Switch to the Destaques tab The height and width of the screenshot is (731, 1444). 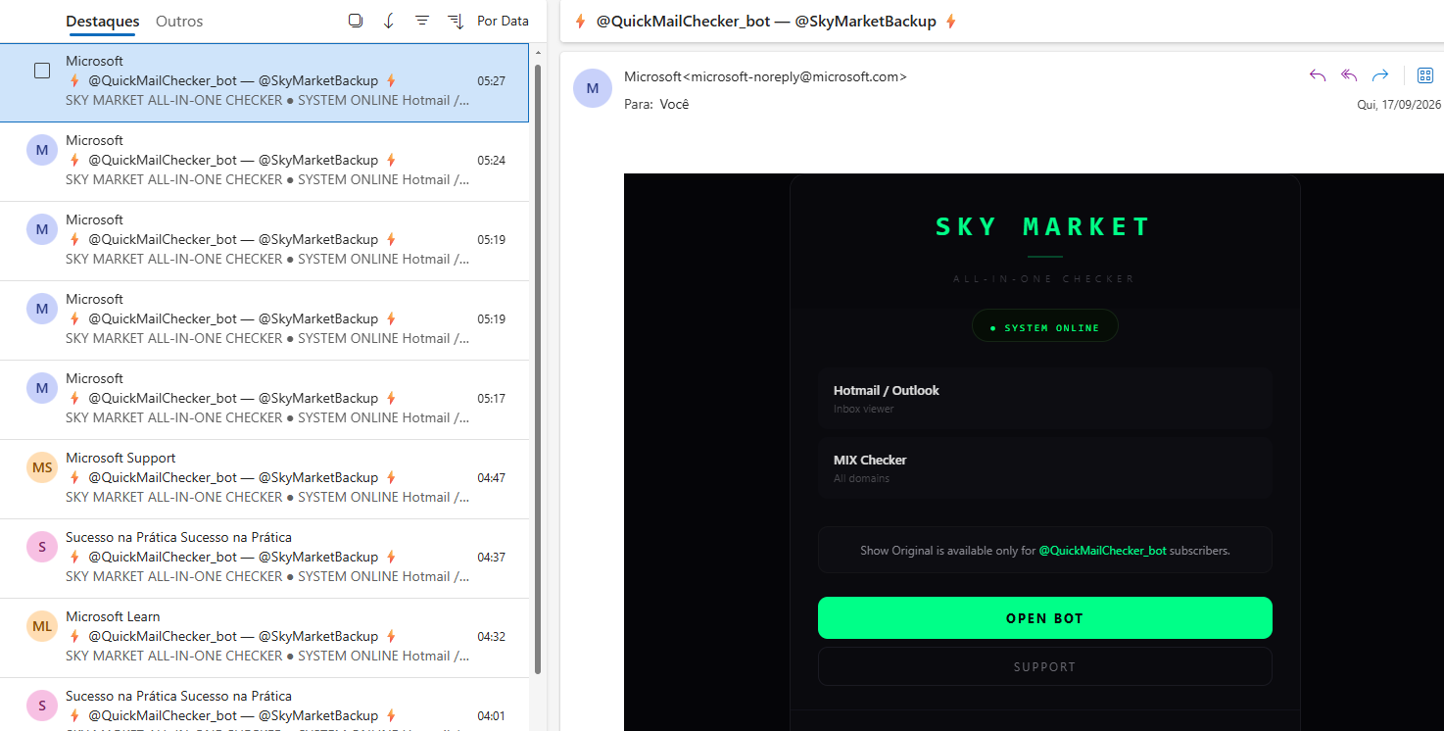click(103, 21)
